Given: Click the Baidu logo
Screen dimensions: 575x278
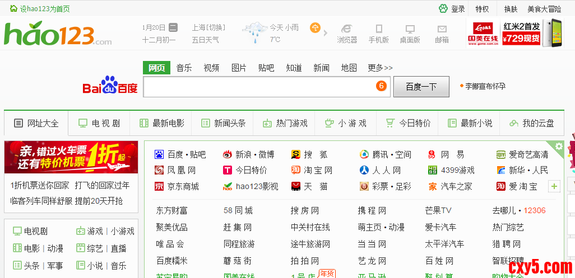Looking at the screenshot, I should (110, 85).
